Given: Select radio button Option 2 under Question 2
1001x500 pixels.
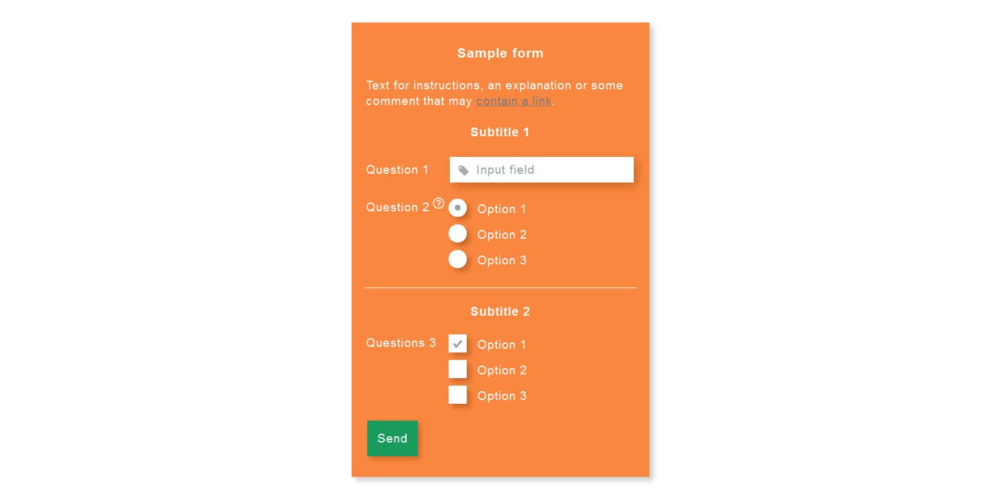Looking at the screenshot, I should pos(458,233).
